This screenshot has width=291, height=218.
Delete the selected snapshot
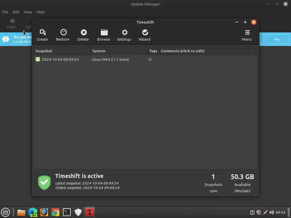click(x=83, y=35)
